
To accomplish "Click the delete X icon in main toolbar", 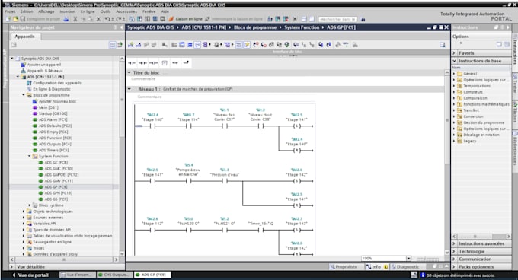I will 98,19.
